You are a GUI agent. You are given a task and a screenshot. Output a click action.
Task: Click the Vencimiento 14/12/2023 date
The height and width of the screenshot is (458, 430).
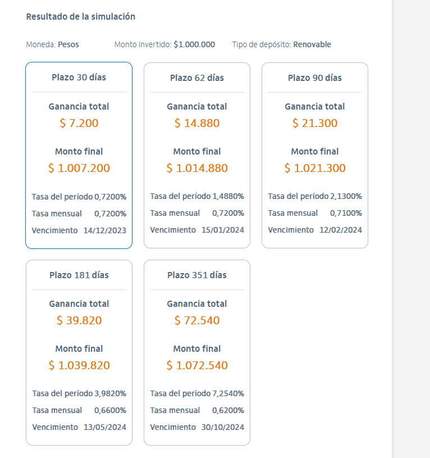point(104,230)
